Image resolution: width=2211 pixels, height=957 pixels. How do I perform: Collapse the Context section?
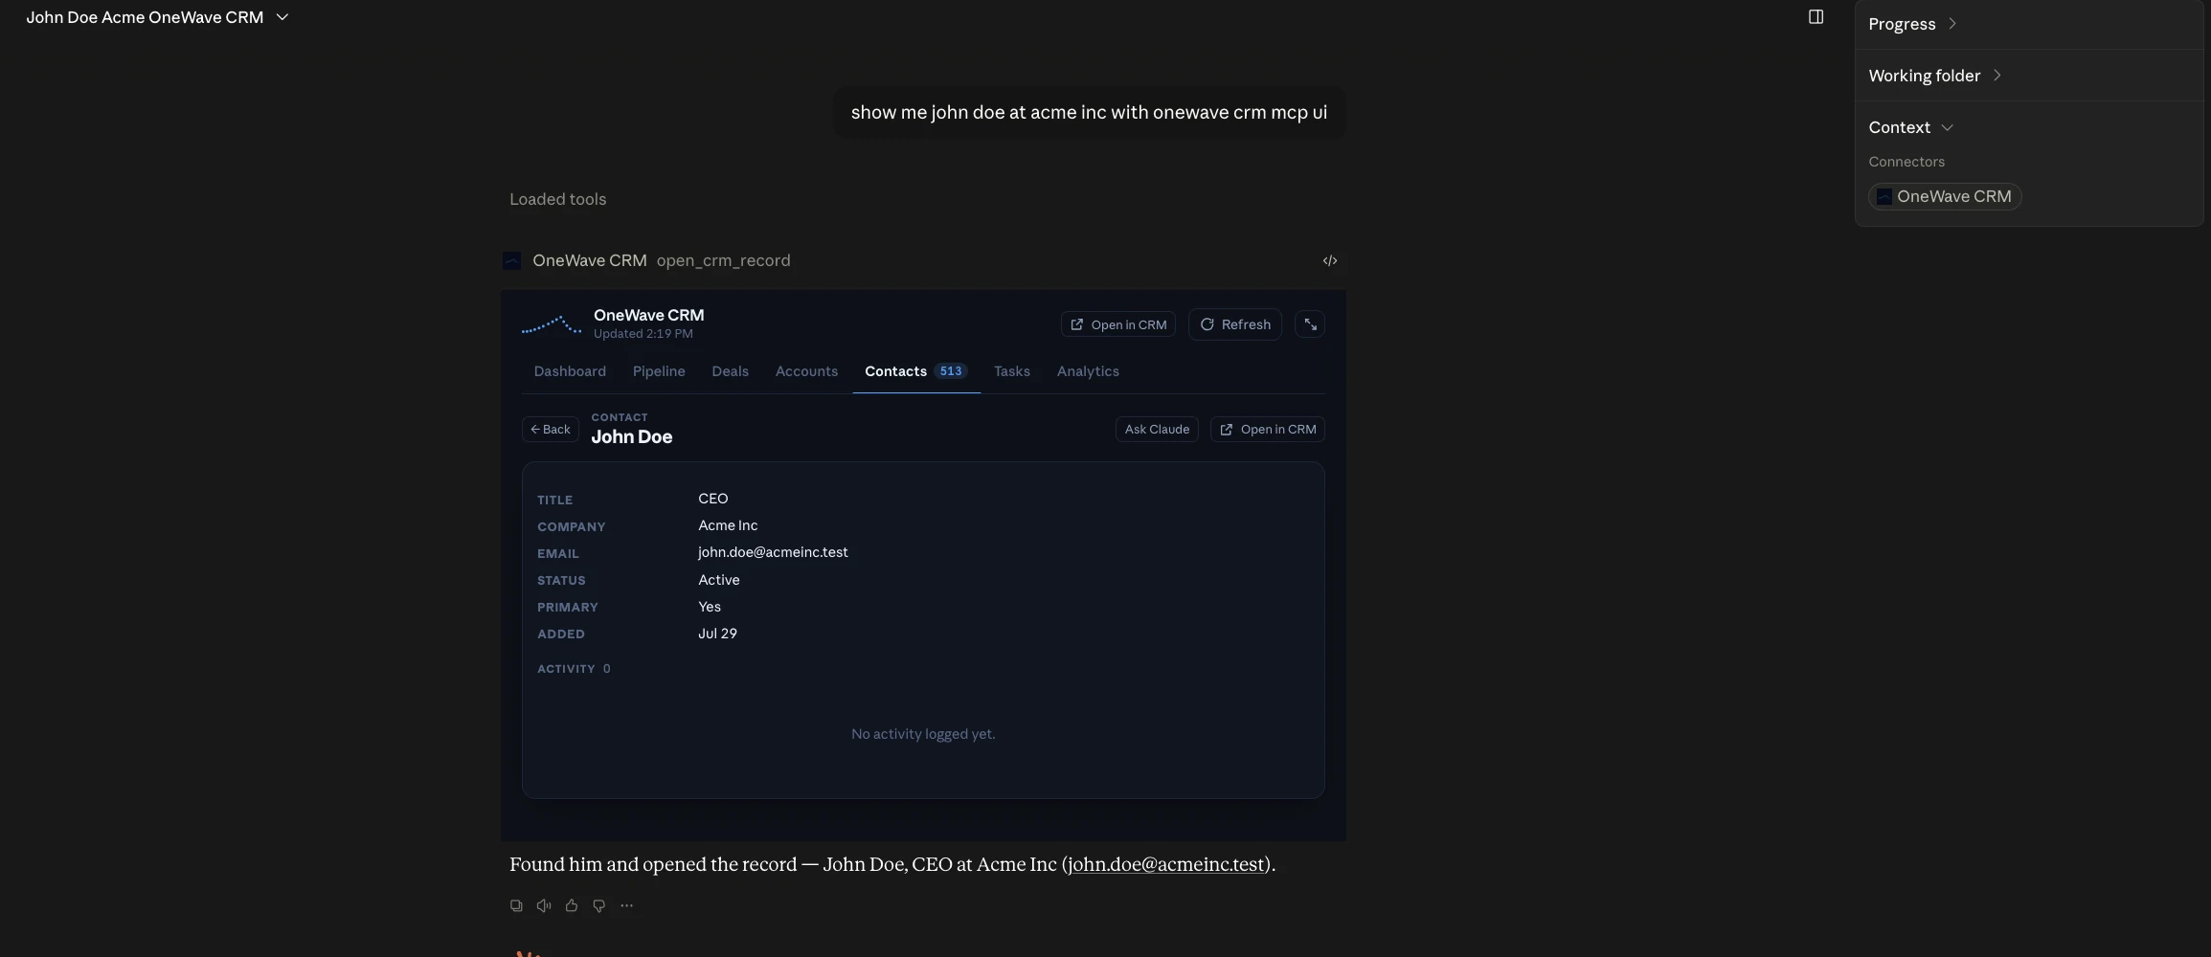tap(1910, 127)
